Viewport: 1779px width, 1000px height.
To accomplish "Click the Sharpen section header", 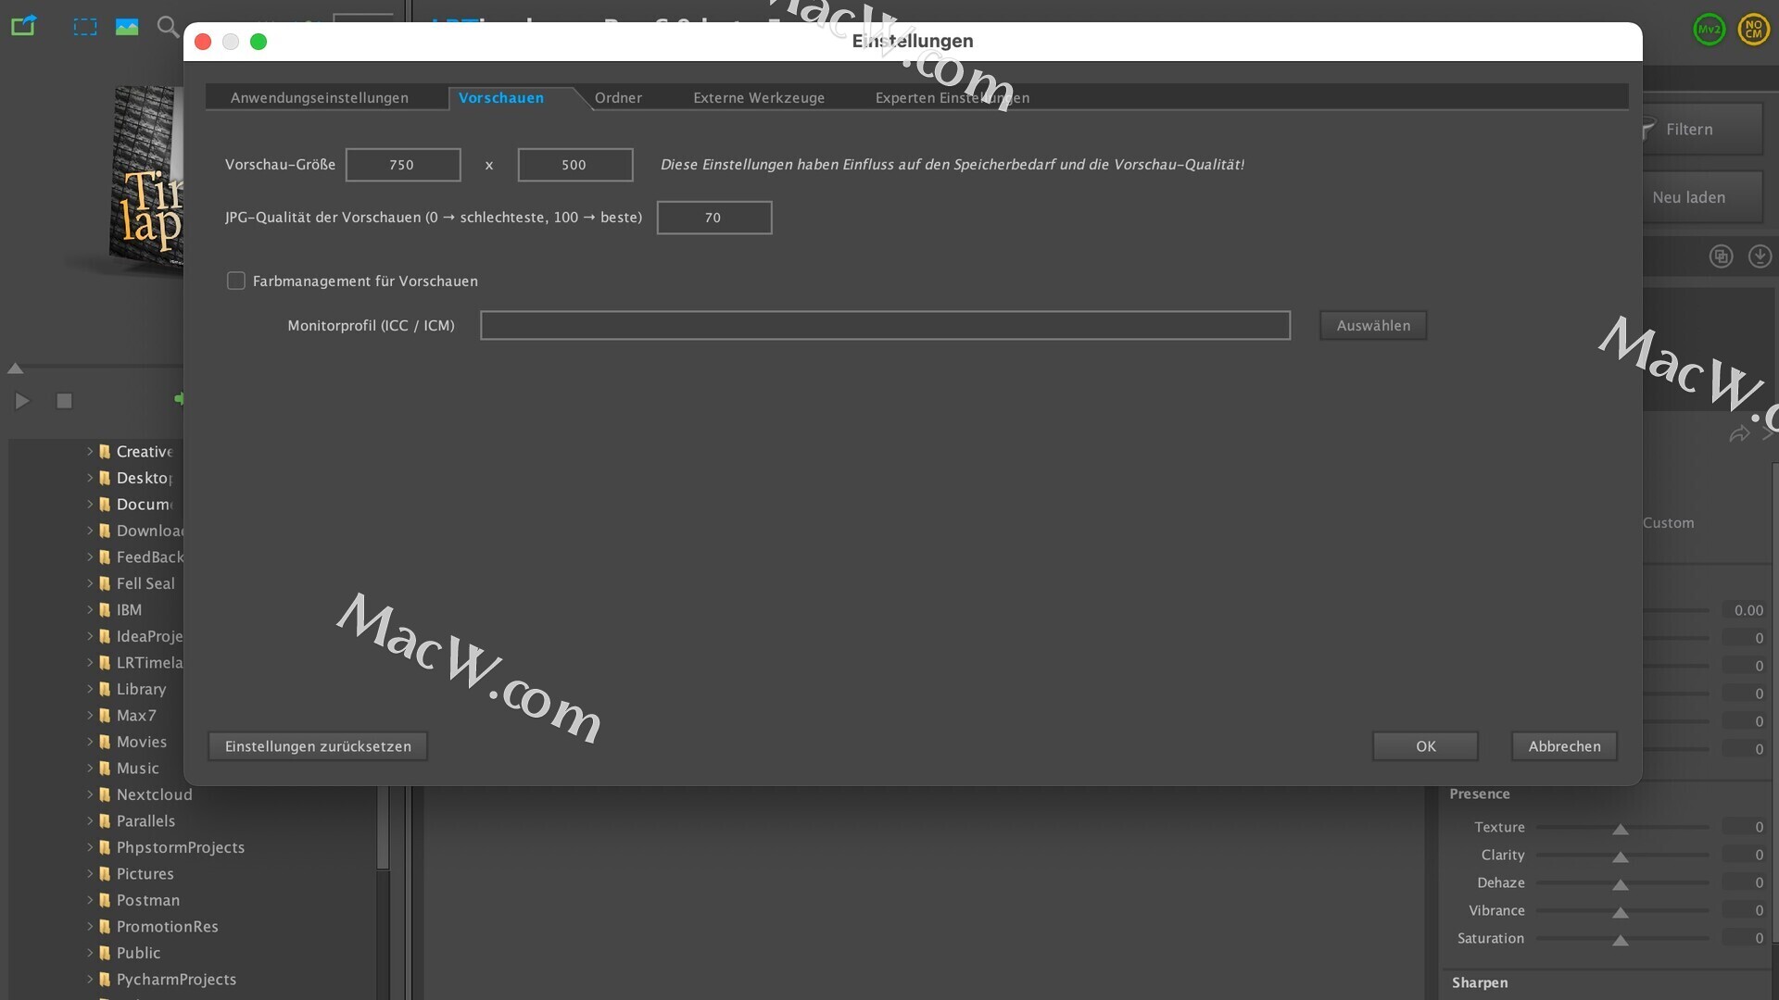I will (x=1480, y=982).
